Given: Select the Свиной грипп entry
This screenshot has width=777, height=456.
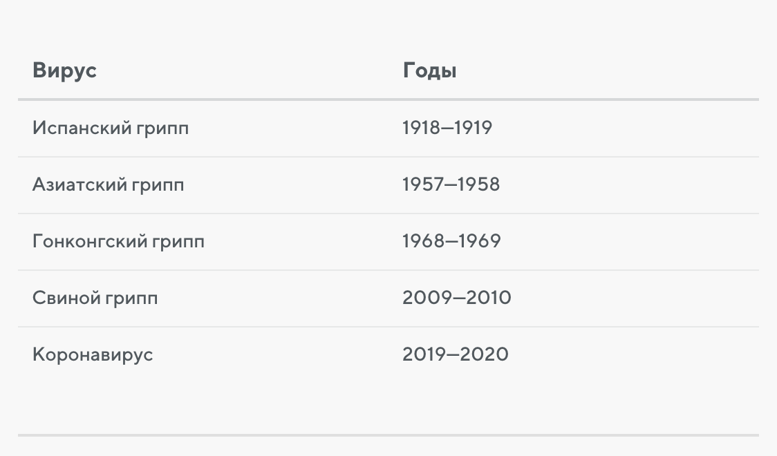Looking at the screenshot, I should (x=95, y=298).
